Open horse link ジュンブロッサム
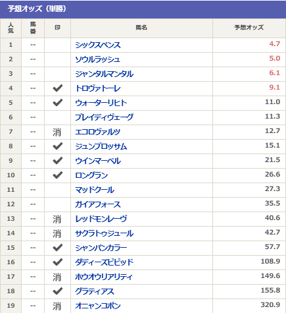286x313 pixels. tap(101, 146)
